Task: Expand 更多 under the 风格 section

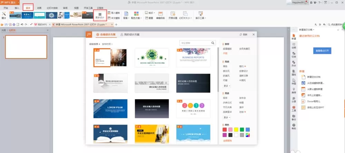Action: pos(227,86)
